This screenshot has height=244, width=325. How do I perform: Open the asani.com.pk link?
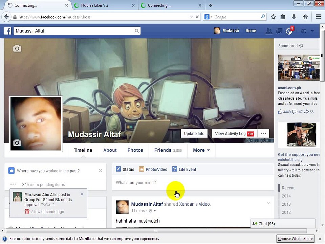[x=289, y=88]
